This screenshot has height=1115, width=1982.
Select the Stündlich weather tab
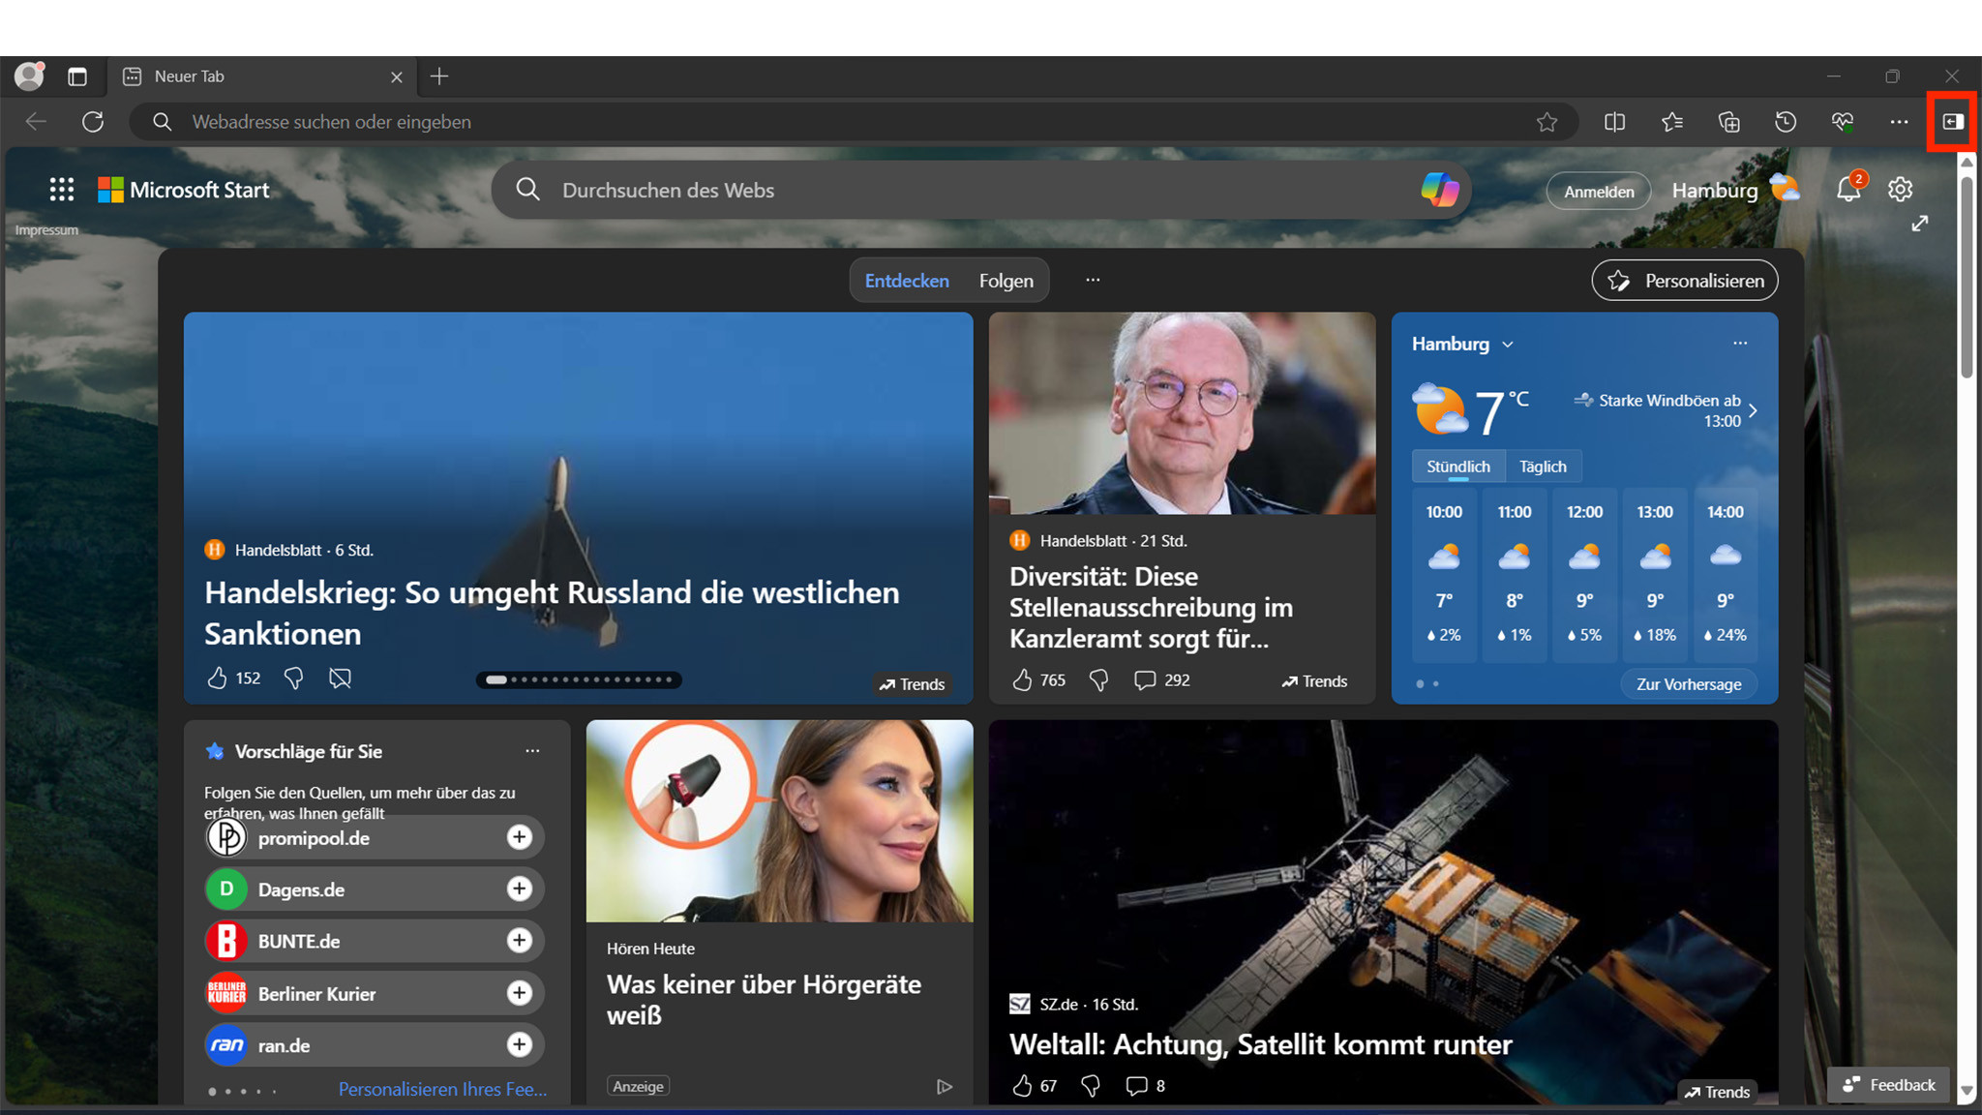coord(1458,467)
